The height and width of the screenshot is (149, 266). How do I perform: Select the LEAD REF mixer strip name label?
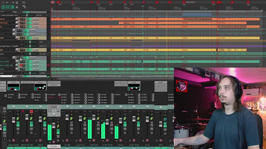click(x=94, y=145)
